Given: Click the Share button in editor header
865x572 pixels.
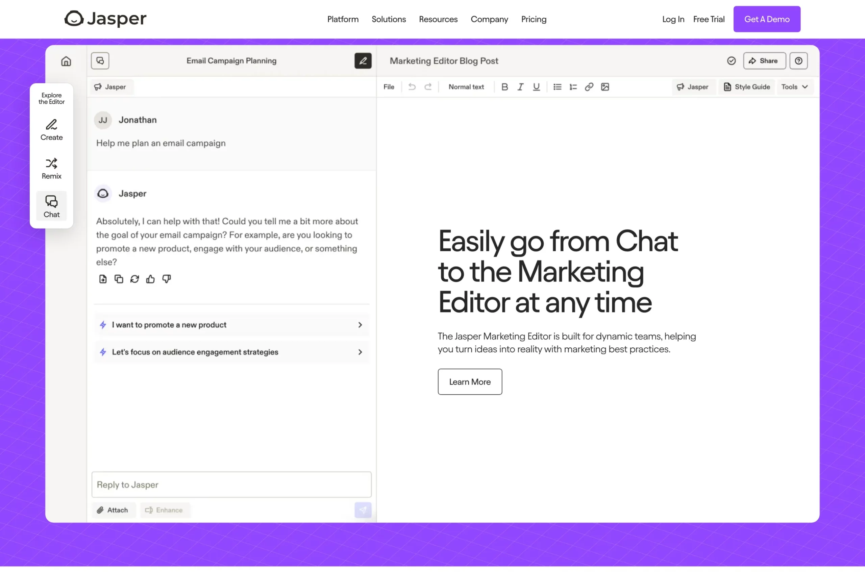Looking at the screenshot, I should [x=764, y=60].
